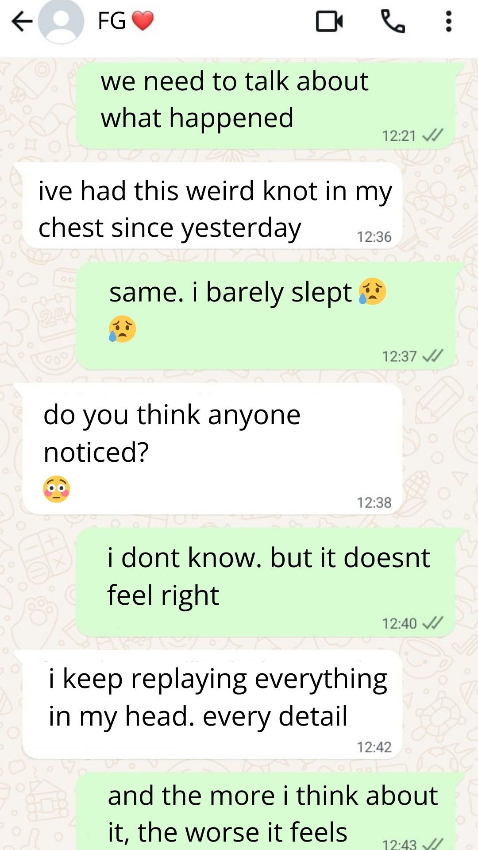
Task: Open the contact profile picture
Action: 61,21
